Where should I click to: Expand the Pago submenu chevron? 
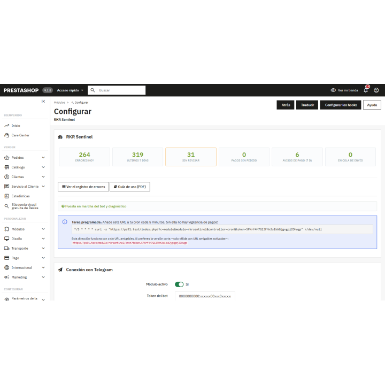43,258
